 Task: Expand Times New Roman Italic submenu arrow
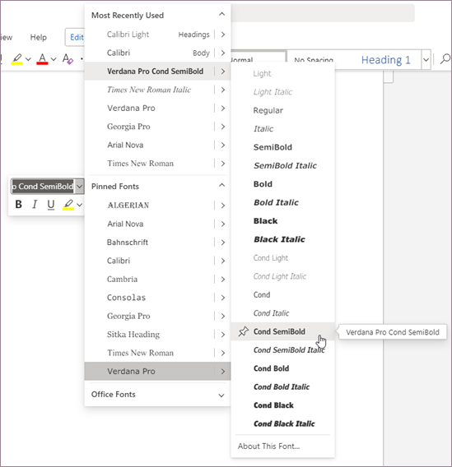[x=223, y=90]
